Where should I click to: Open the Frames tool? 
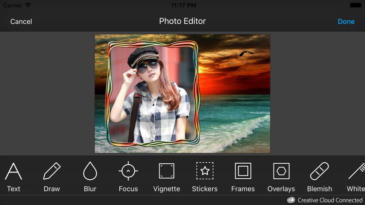coord(243,171)
